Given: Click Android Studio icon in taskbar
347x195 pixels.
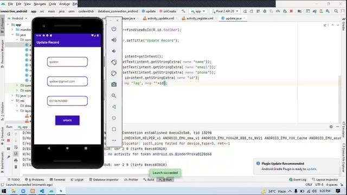Looking at the screenshot, I should 52,191.
